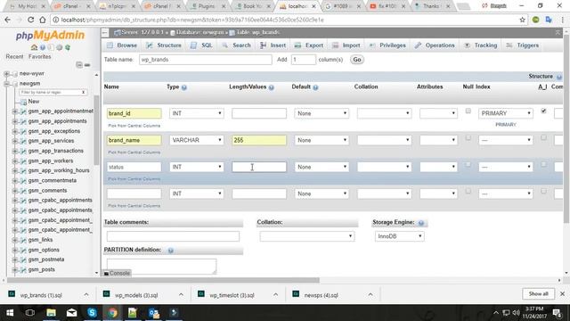570x321 pixels.
Task: Open Outlook from the taskbar
Action: 153,313
